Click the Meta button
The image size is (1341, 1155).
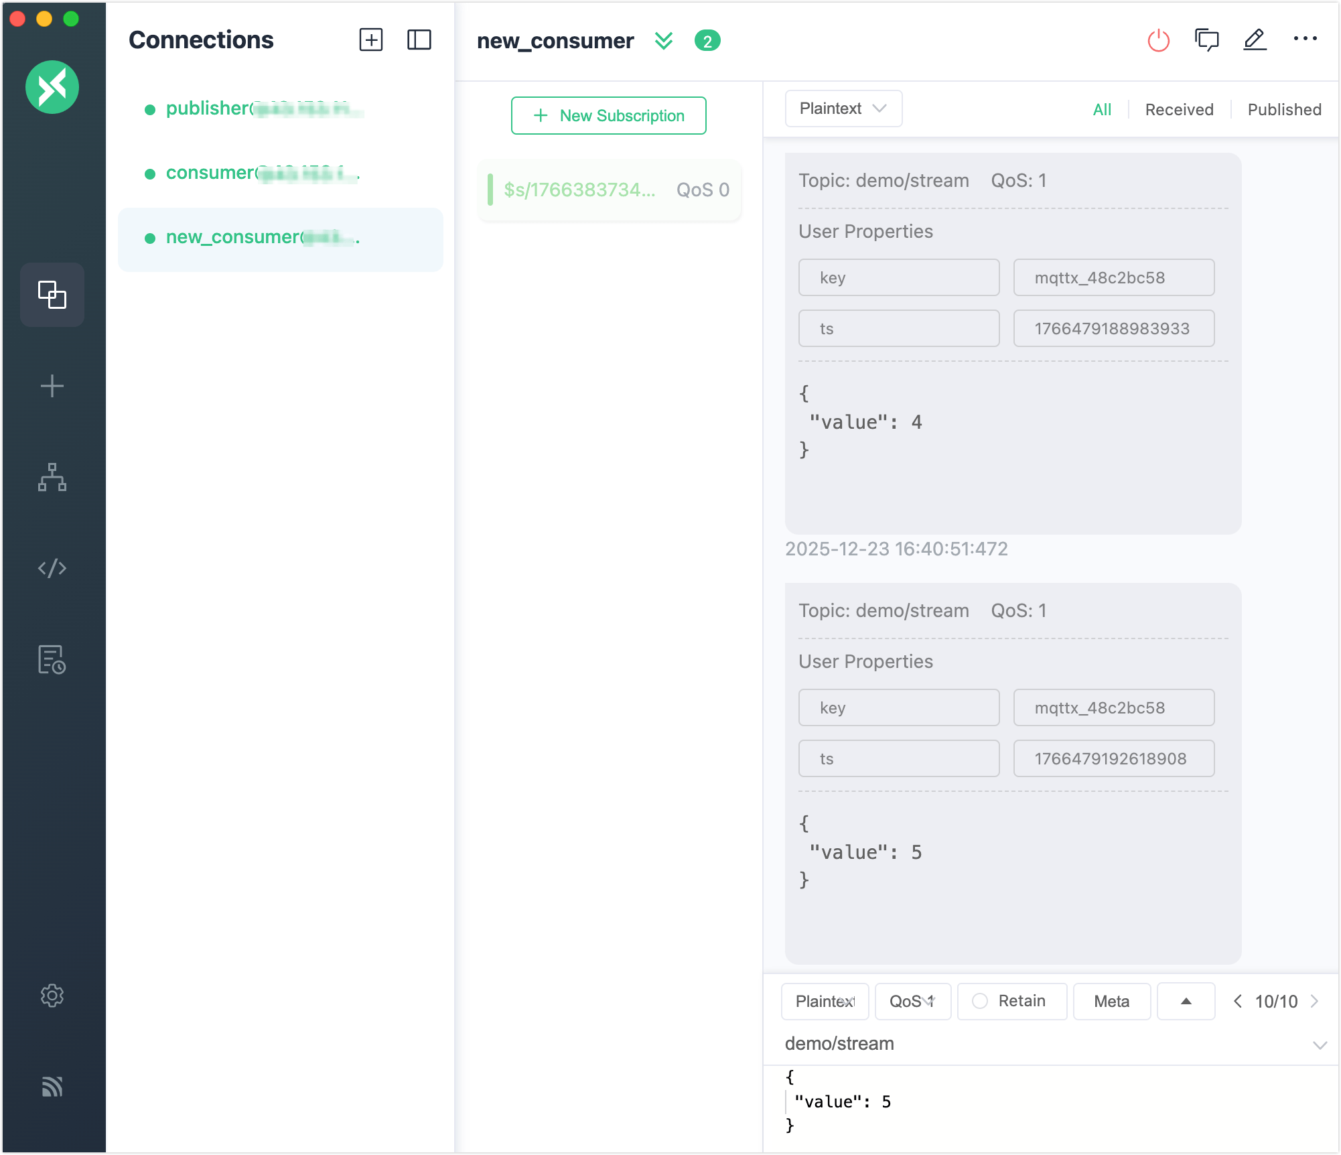tap(1111, 1001)
